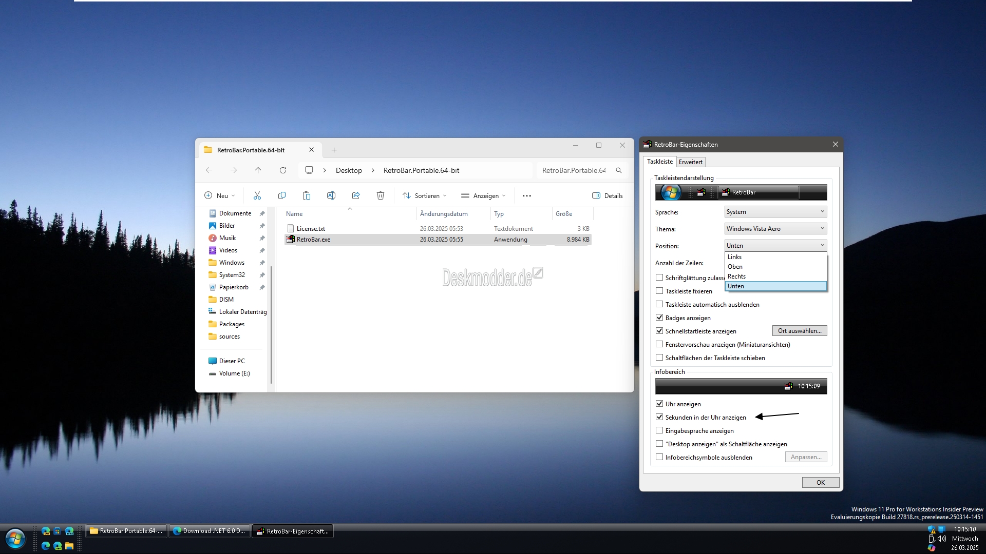The width and height of the screenshot is (986, 554).
Task: Open File Explorer quick launch icon
Action: pos(69,546)
